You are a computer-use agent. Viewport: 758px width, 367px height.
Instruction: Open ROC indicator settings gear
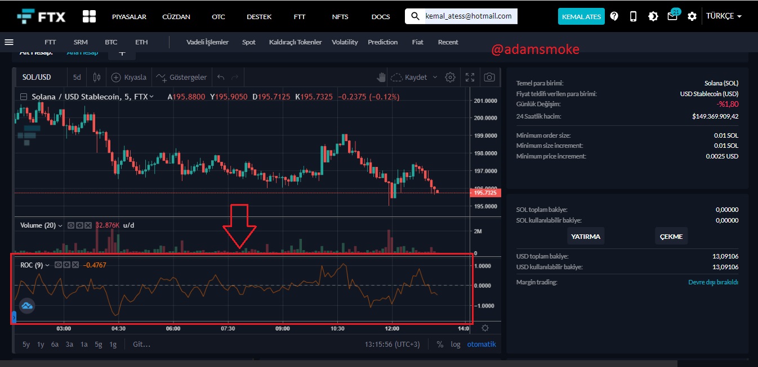(x=66, y=265)
